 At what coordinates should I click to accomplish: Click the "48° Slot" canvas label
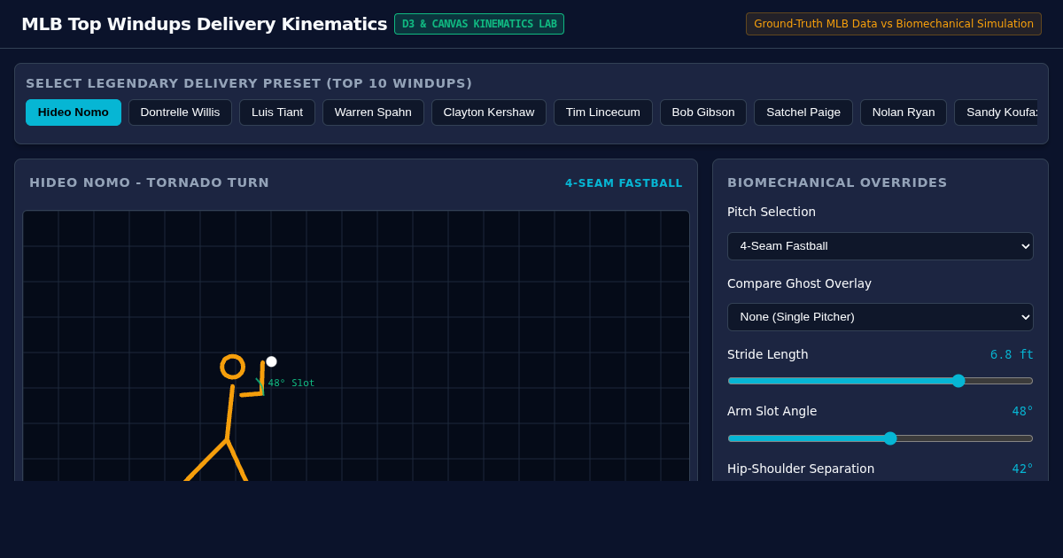291,384
